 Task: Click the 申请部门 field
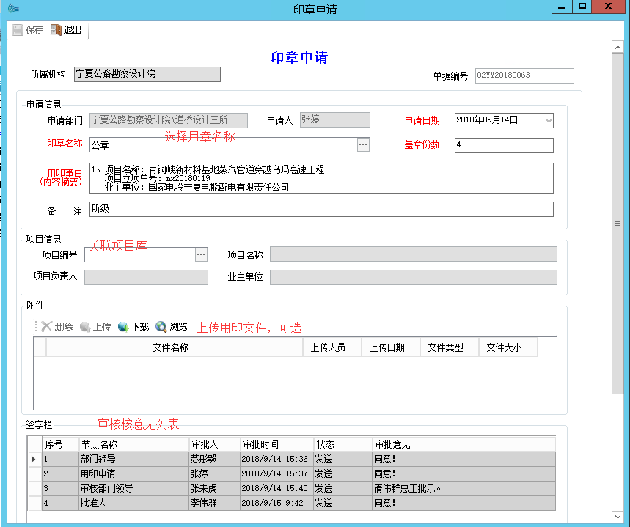pos(169,120)
